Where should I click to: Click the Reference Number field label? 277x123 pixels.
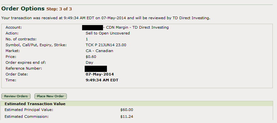pyautogui.click(x=24, y=68)
